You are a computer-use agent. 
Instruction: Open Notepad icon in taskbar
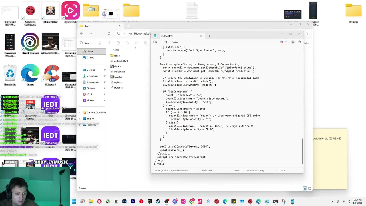[x=292, y=201]
